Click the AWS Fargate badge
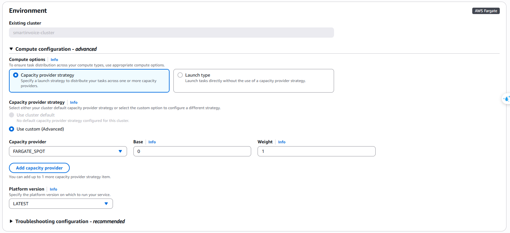 (486, 11)
